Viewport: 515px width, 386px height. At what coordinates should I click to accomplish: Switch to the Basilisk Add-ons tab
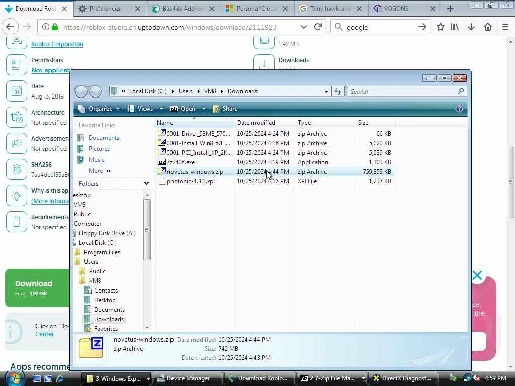[x=183, y=9]
